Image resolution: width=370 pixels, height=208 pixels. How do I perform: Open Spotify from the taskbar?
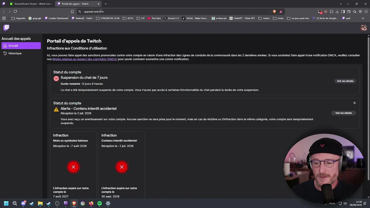(99, 203)
